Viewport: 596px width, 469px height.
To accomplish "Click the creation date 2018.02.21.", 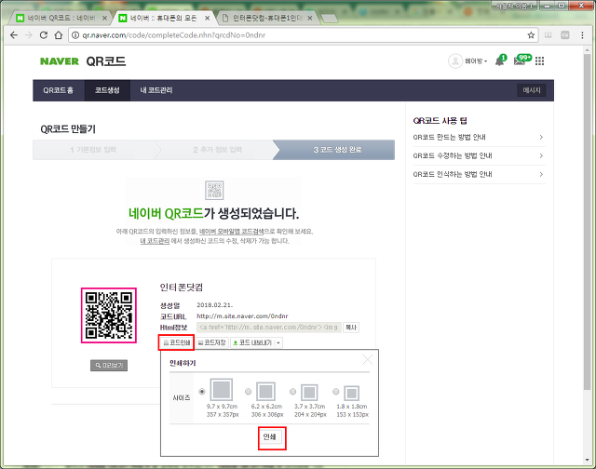I will tap(215, 305).
